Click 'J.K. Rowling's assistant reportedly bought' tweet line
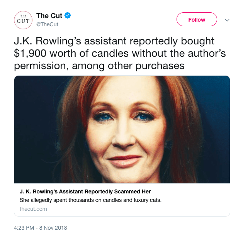This screenshot has height=232, width=243. 114,41
